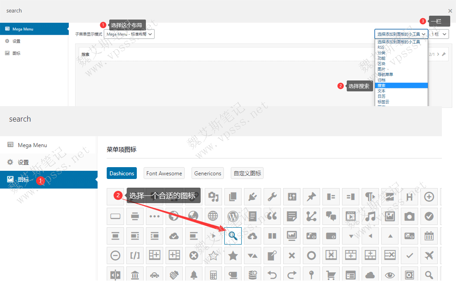The image size is (456, 281).
Task: Select the speech bubbles comments icon
Action: [x=331, y=216]
